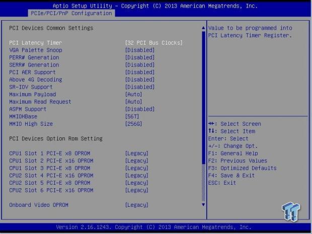Click the Version 2.16.1243 footer text
The image size is (312, 234).
[153, 227]
